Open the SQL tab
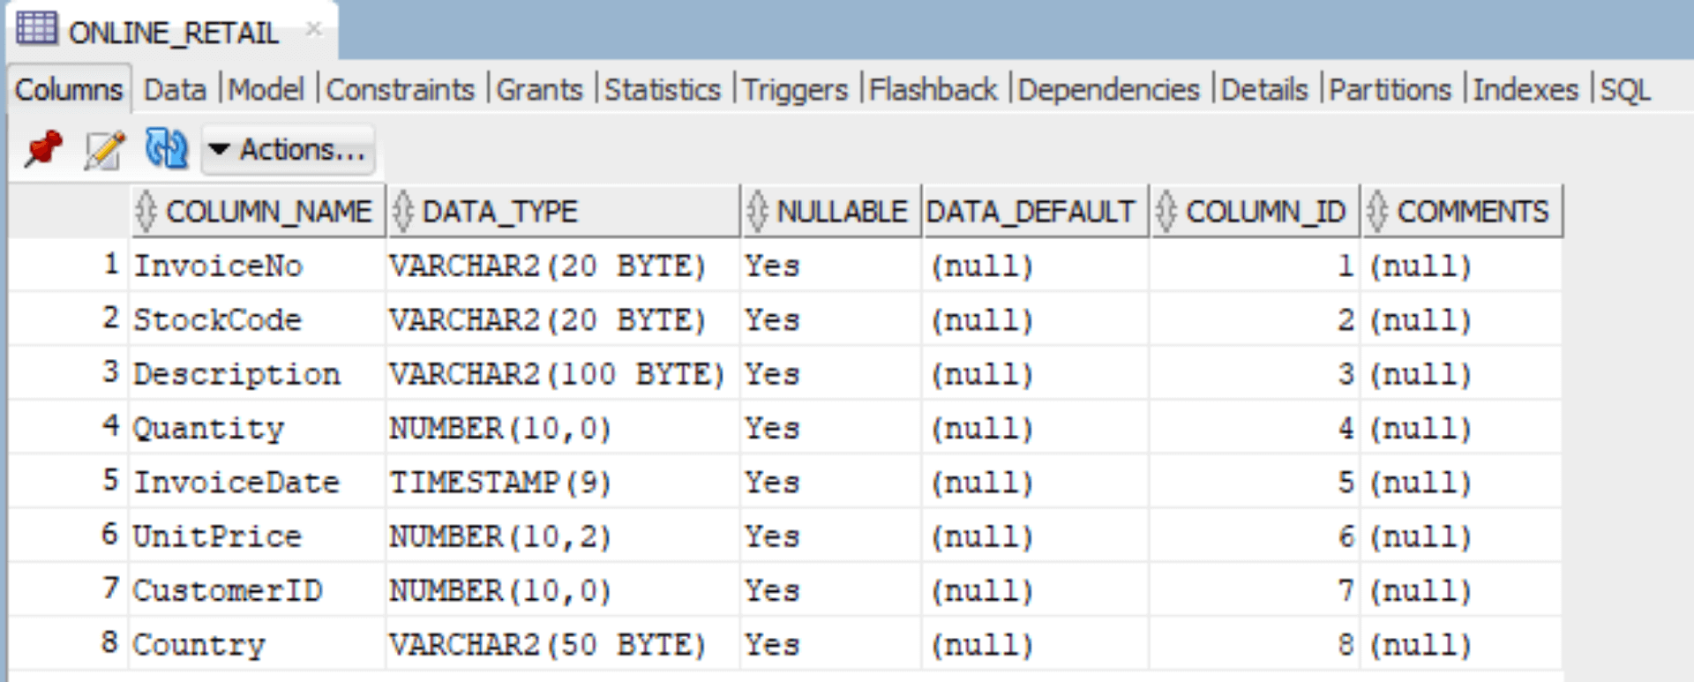The width and height of the screenshot is (1694, 682). point(1628,88)
